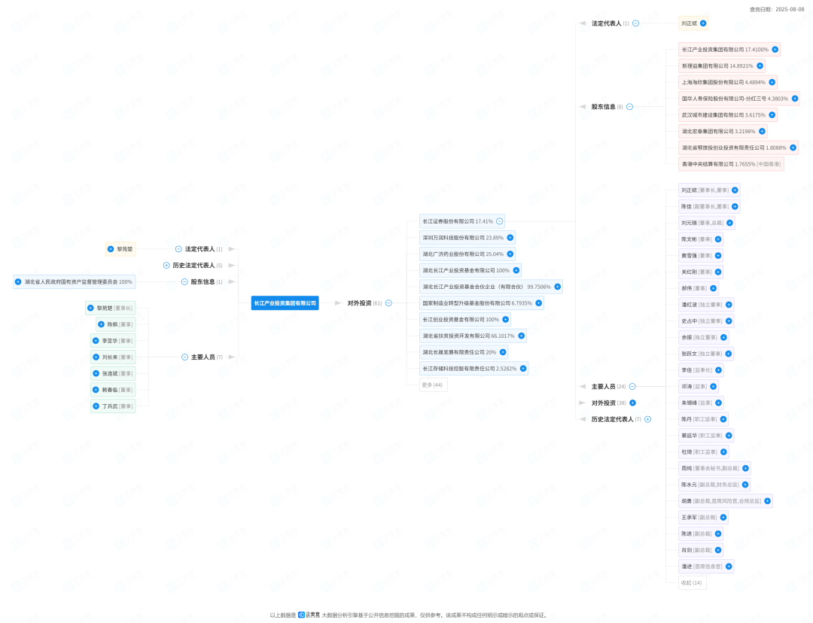Select 张连斌 [董事] personnel node
Image resolution: width=813 pixels, height=623 pixels.
(113, 374)
